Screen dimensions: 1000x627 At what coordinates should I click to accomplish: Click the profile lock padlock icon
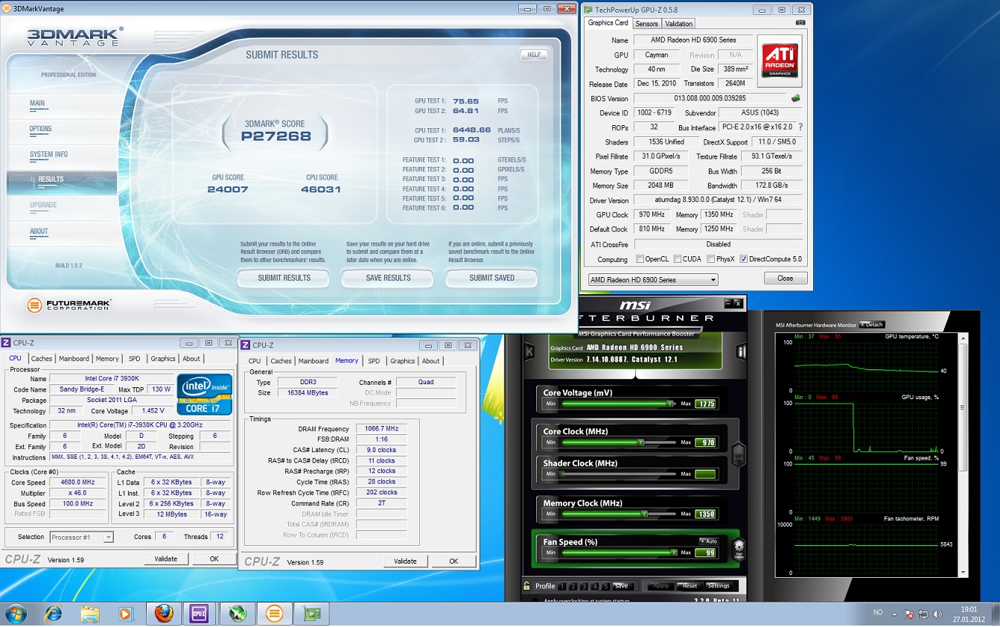[x=526, y=586]
